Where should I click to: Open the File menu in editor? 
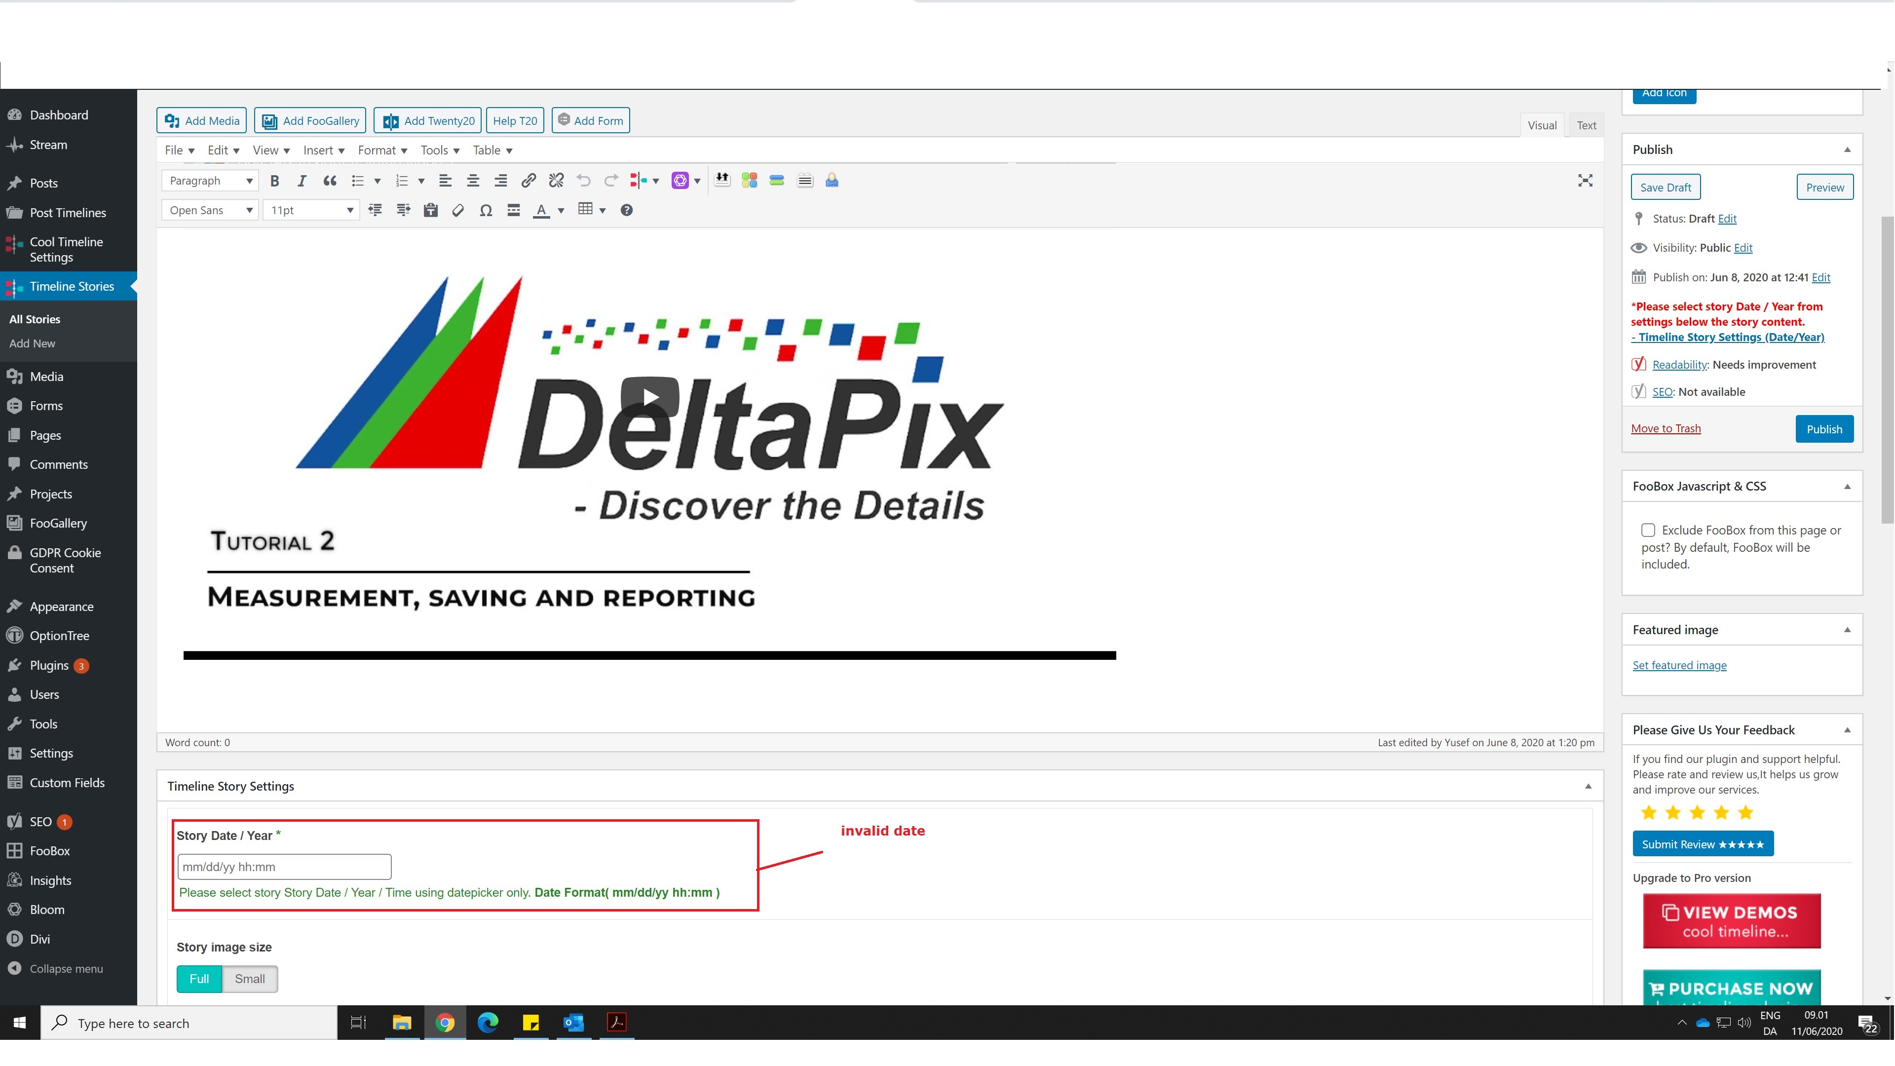180,150
